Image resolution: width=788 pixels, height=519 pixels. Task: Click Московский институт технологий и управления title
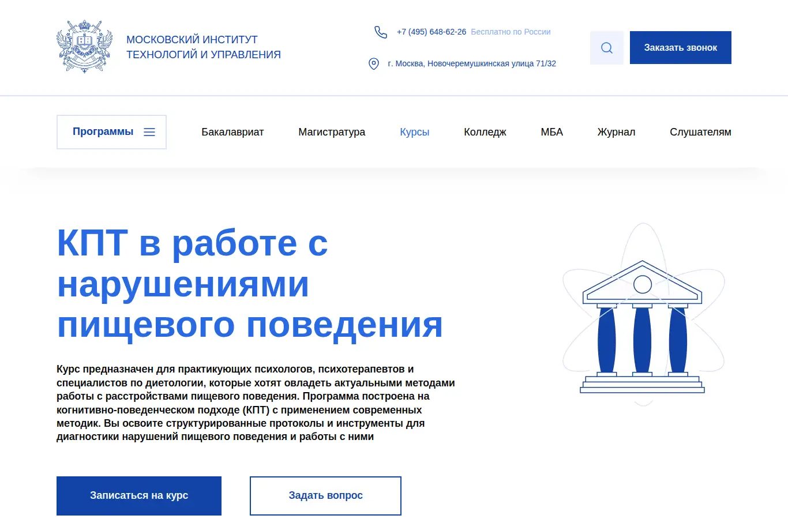[204, 47]
